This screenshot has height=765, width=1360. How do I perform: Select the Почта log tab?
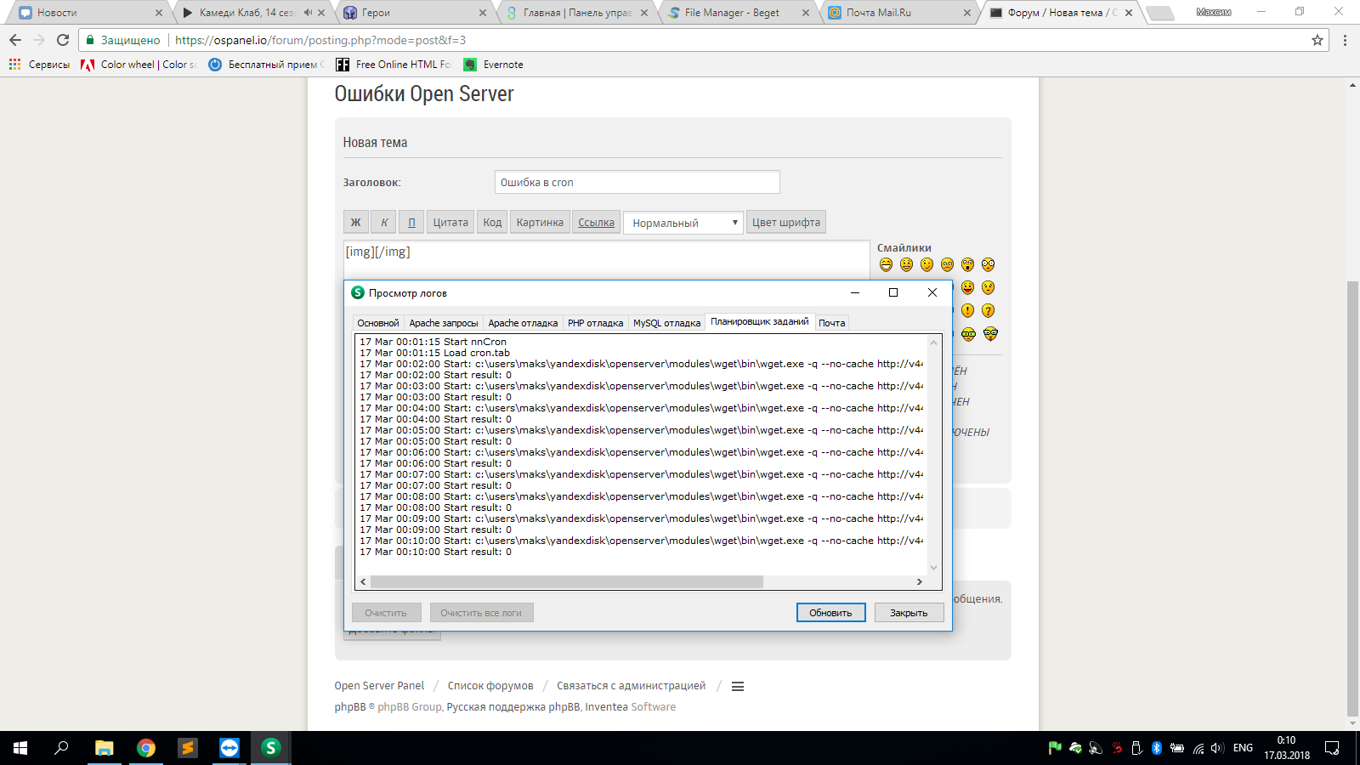[831, 323]
